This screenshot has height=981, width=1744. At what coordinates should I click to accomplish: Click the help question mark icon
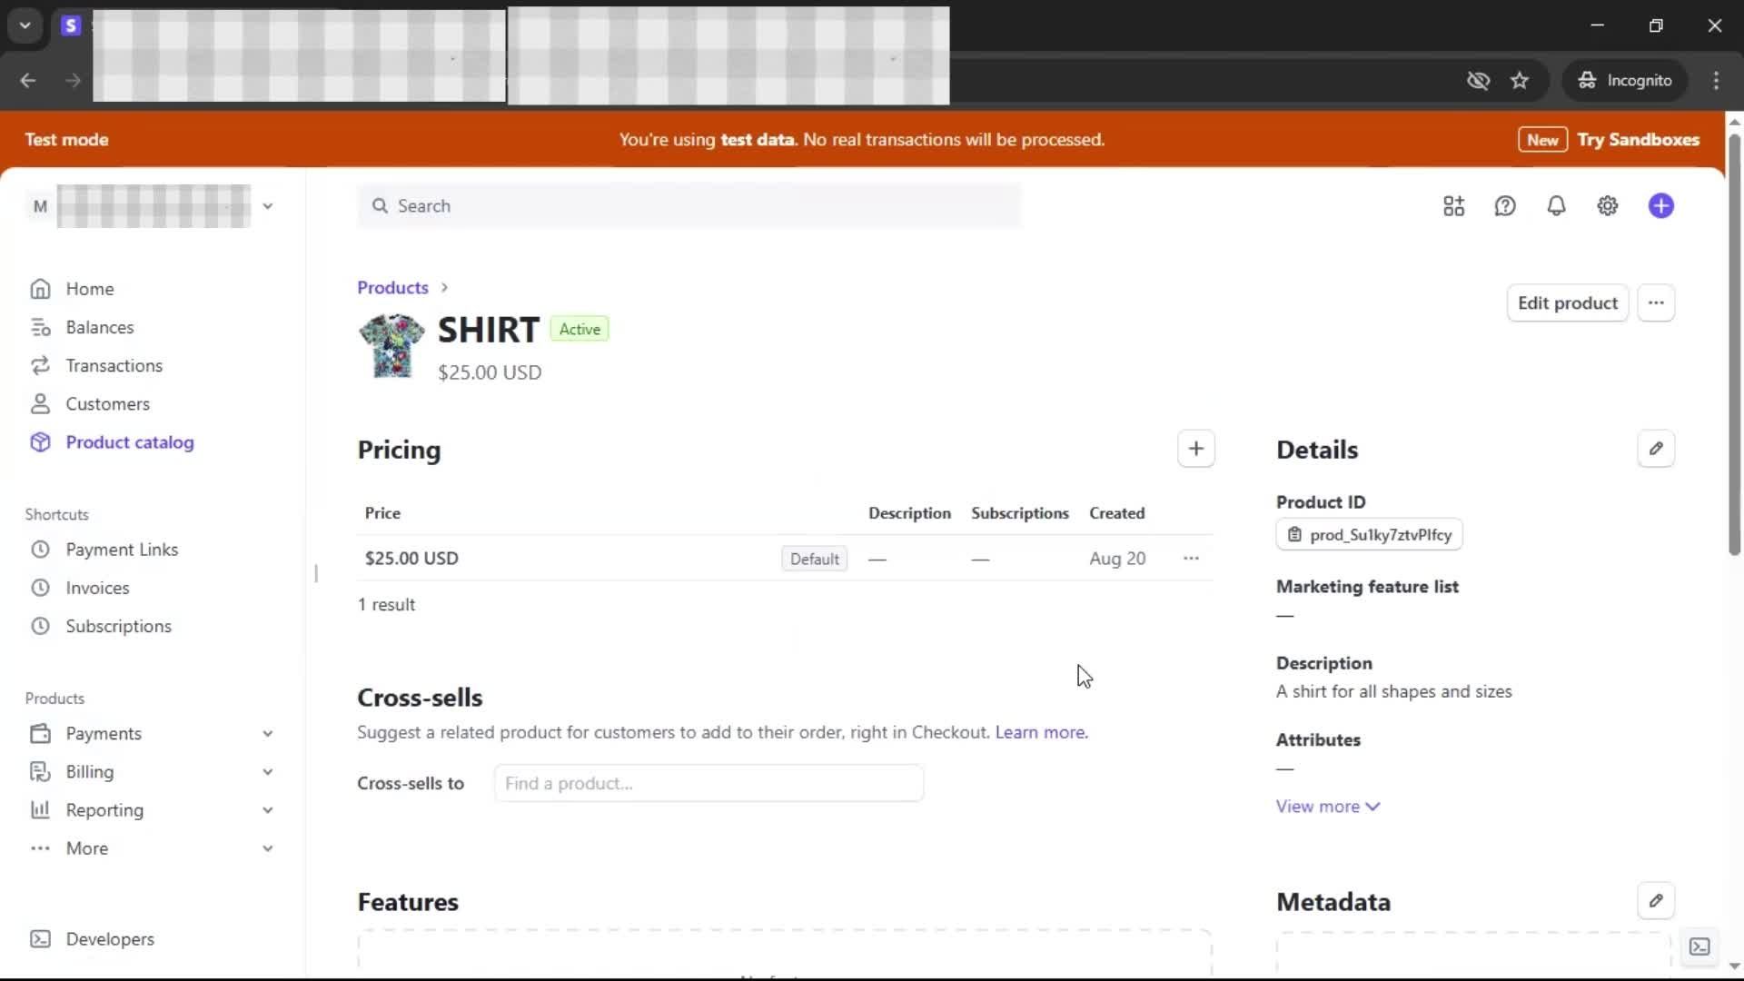[1505, 206]
